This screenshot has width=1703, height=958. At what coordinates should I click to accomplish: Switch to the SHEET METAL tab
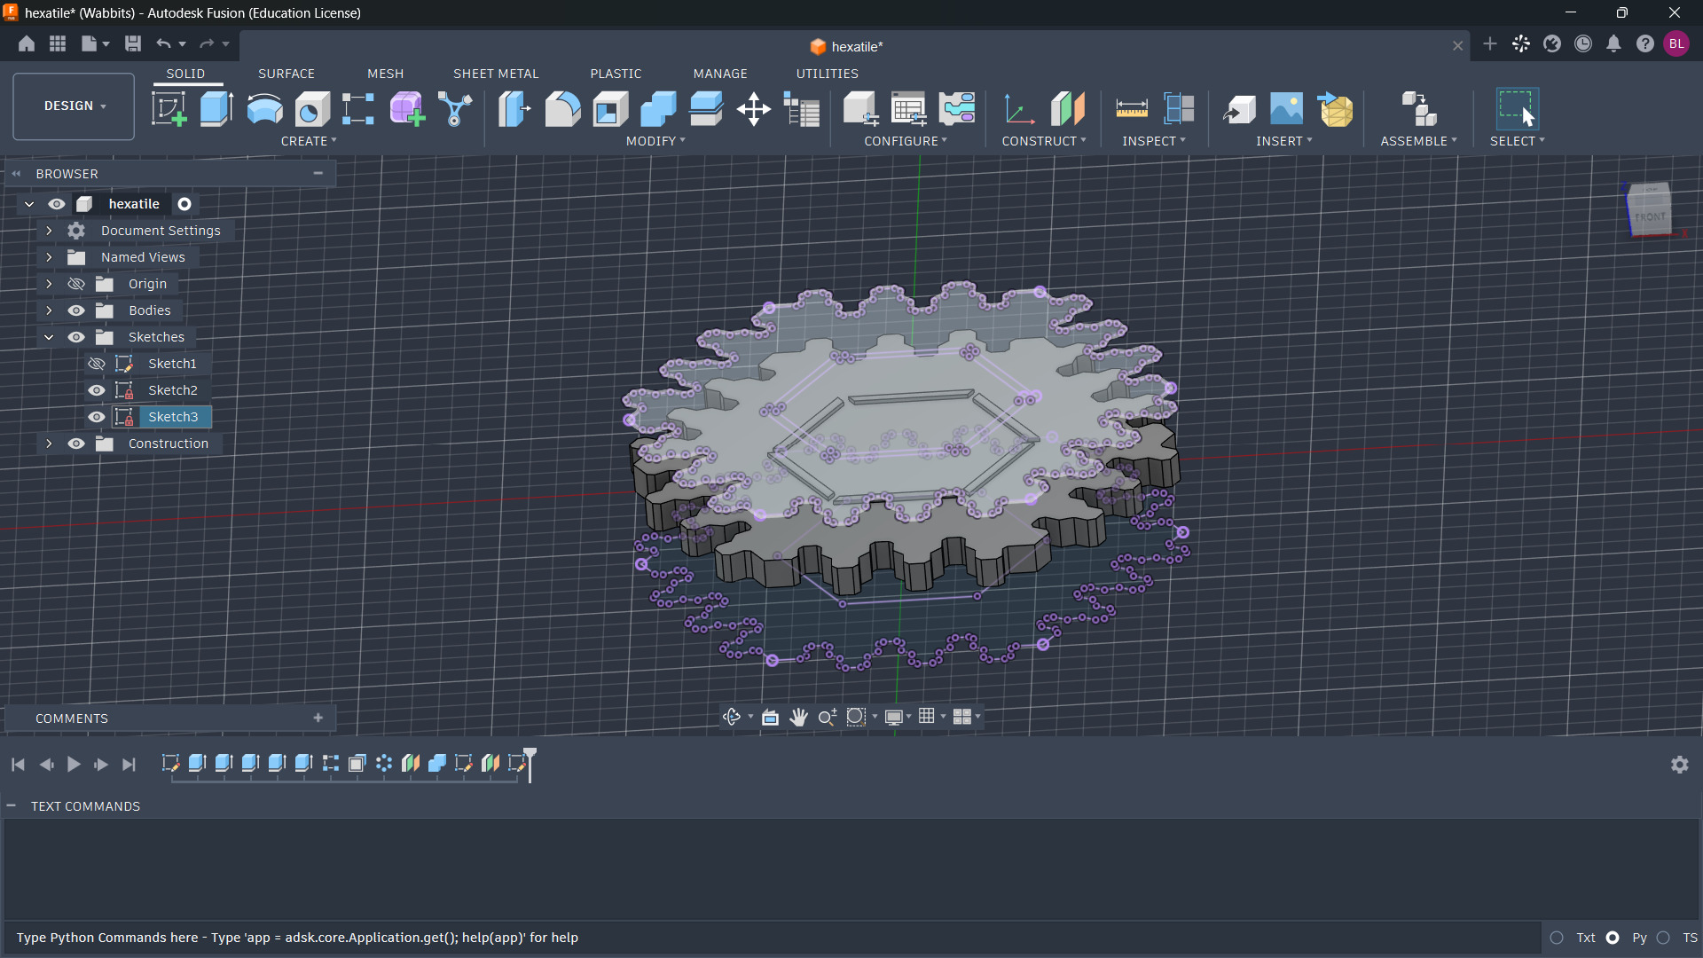[x=496, y=74]
